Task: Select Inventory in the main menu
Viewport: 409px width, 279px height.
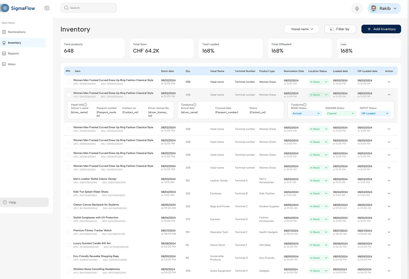Action: coord(23,43)
